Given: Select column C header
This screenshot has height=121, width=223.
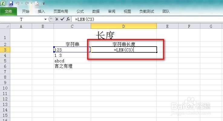Looking at the screenshot, I should point(72,26).
